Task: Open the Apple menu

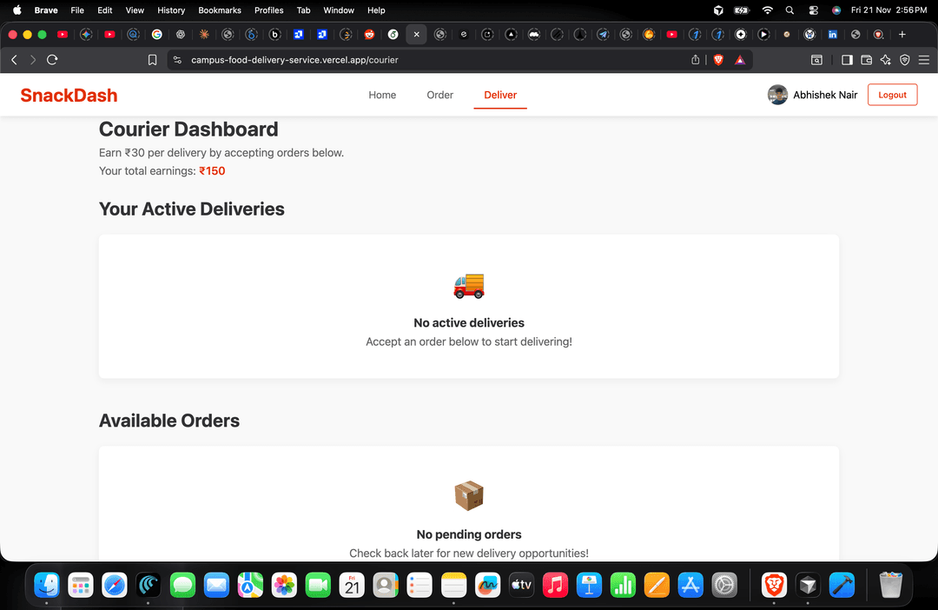Action: 17,10
